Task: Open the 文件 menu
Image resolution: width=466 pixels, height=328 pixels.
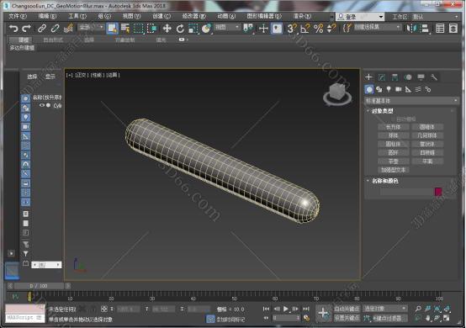Action: click(x=18, y=16)
